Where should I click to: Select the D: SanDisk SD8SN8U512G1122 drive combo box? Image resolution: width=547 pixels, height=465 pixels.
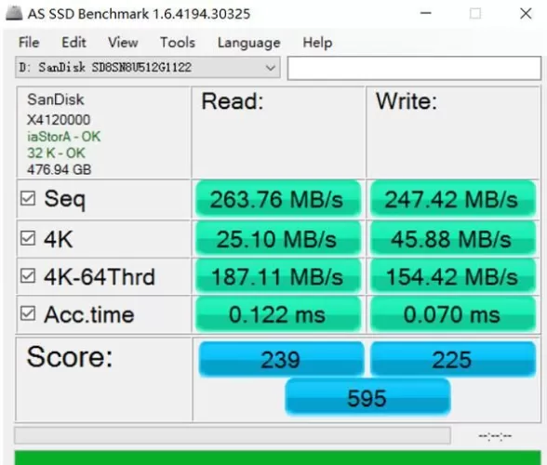(x=148, y=67)
